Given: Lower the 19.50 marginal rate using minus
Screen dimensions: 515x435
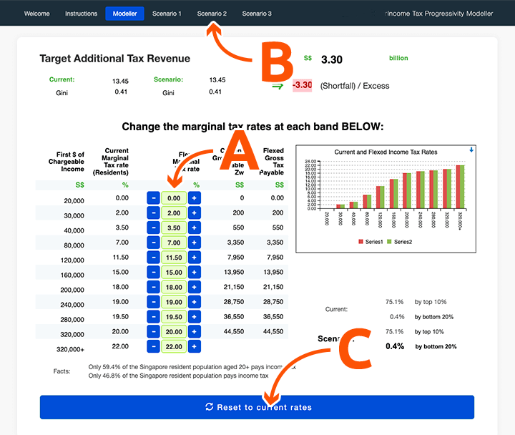Looking at the screenshot, I should [x=154, y=318].
